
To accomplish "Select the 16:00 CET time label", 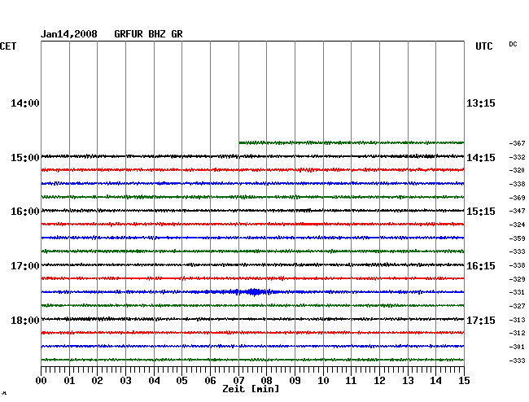I will click(25, 212).
